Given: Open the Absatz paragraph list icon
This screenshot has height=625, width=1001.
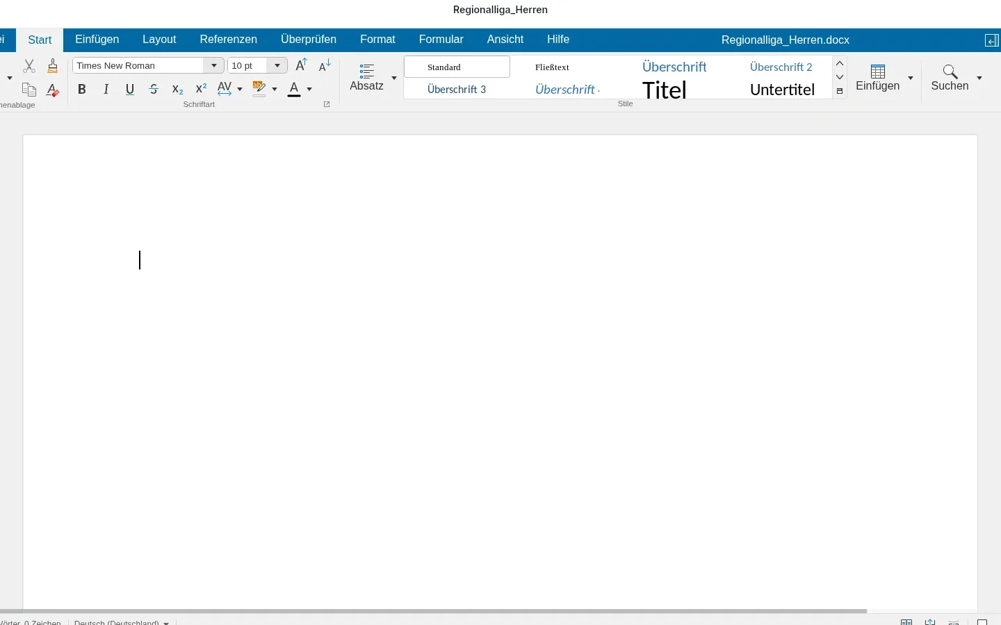Looking at the screenshot, I should click(367, 71).
